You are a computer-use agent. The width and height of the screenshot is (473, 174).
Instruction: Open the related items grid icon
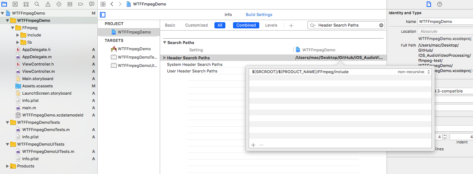pos(103,4)
